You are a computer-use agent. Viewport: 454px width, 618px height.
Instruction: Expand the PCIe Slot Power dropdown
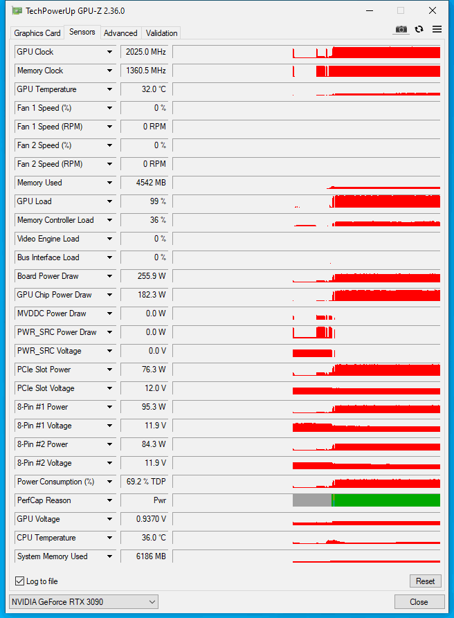coord(109,370)
